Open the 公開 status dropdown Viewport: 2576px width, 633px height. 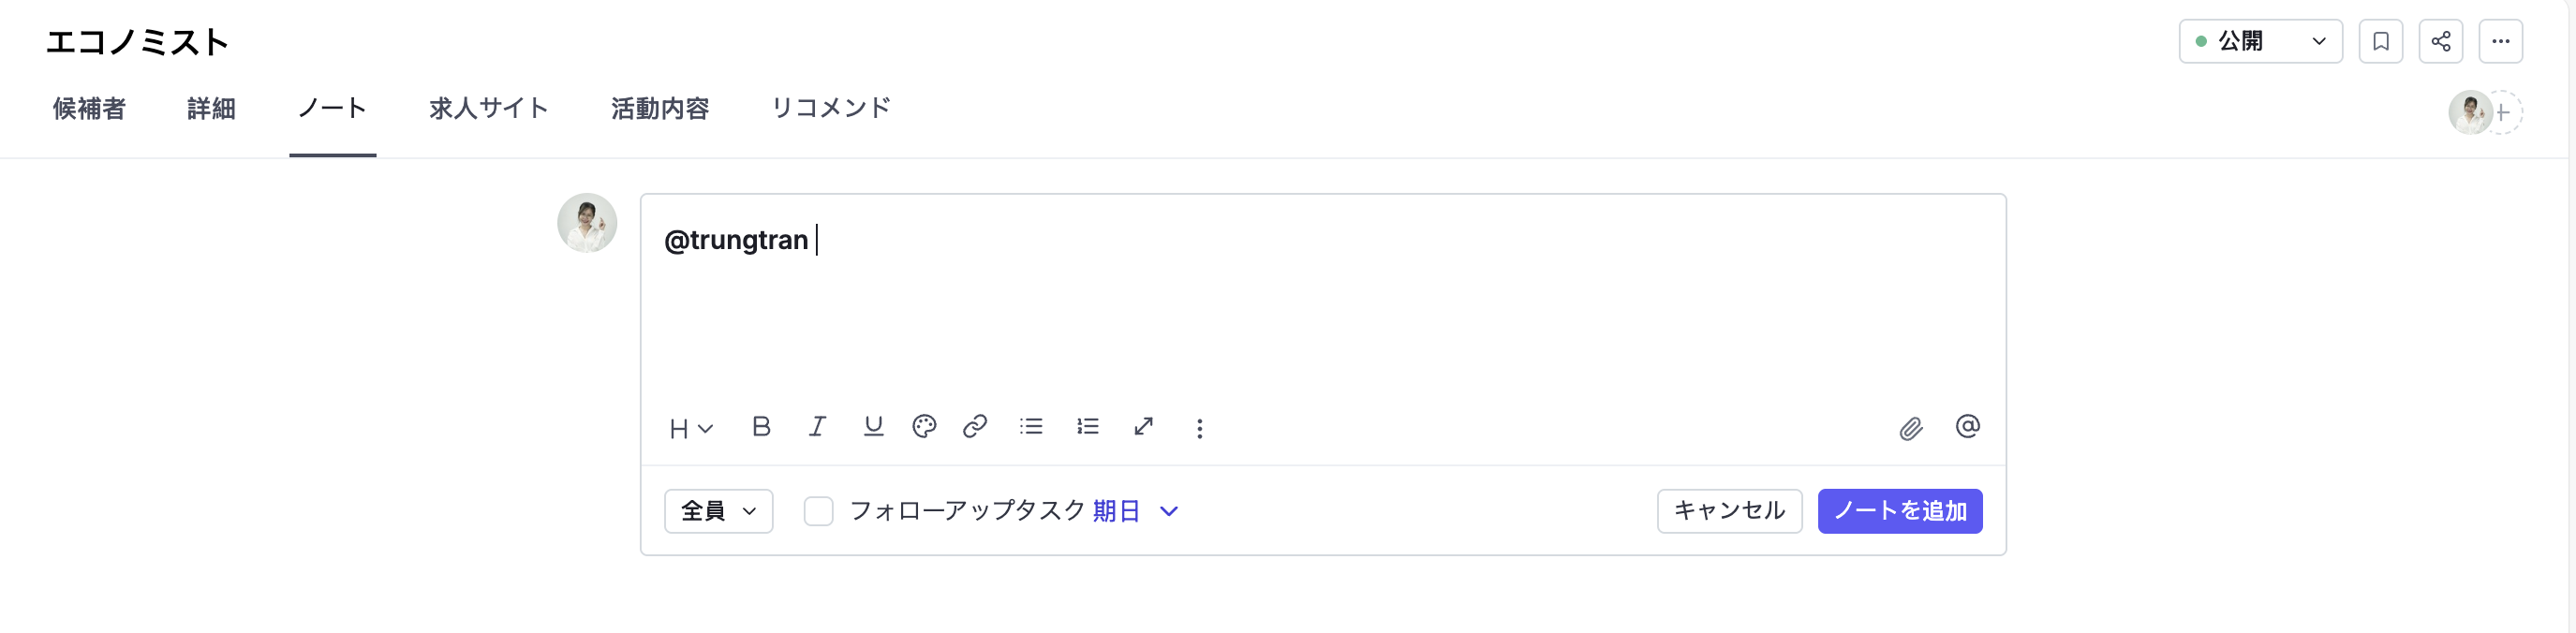(x=2260, y=41)
